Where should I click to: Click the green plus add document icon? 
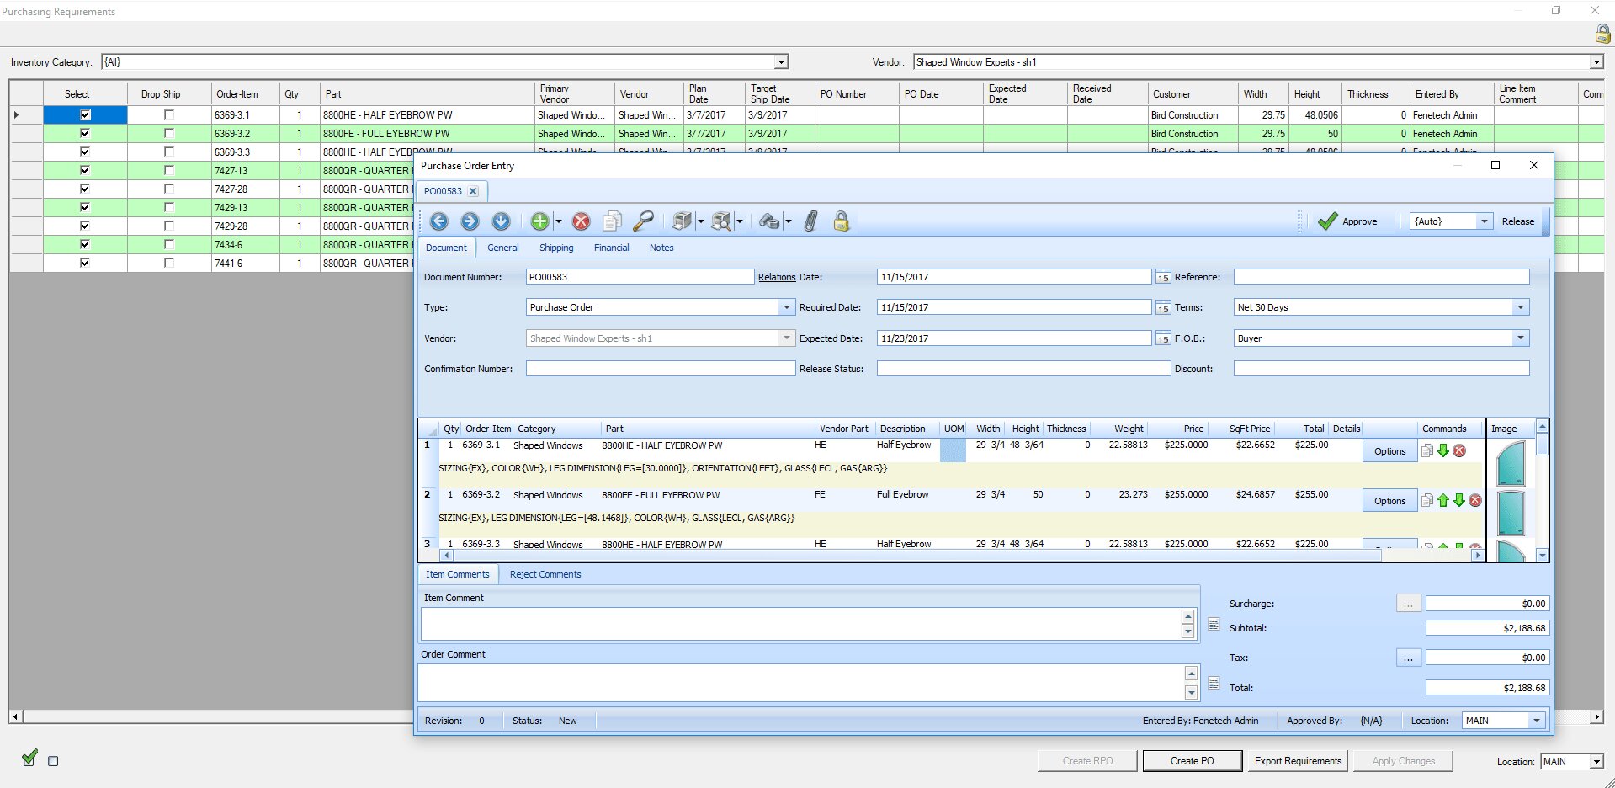tap(539, 221)
